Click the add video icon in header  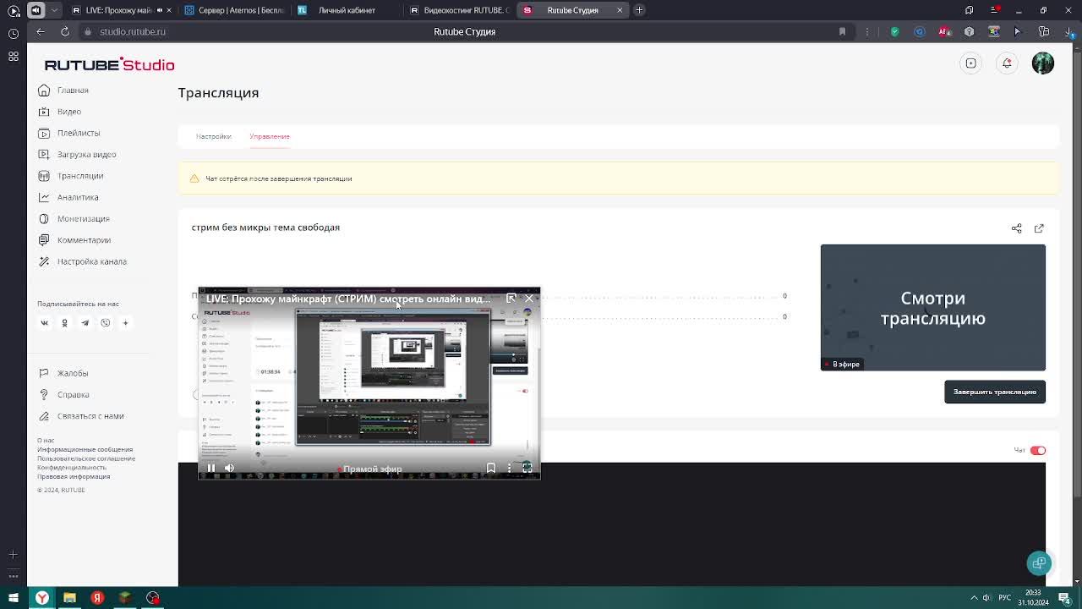point(971,63)
